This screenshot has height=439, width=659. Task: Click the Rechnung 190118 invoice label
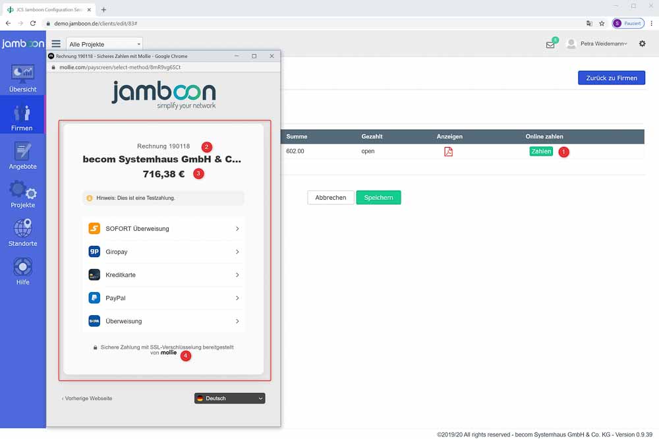click(163, 146)
